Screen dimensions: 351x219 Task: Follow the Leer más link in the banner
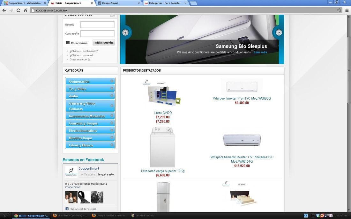(x=260, y=52)
